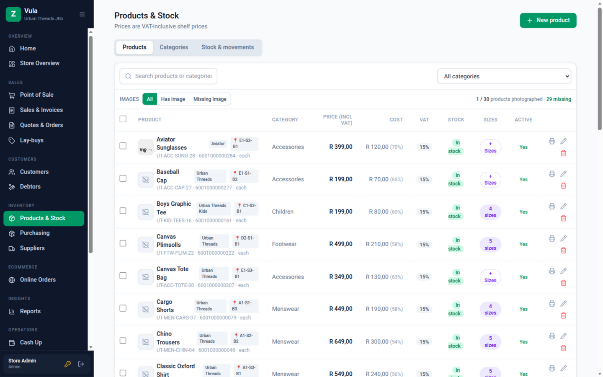Open 4 sizes for Cargo Shorts
The width and height of the screenshot is (603, 377).
490,310
